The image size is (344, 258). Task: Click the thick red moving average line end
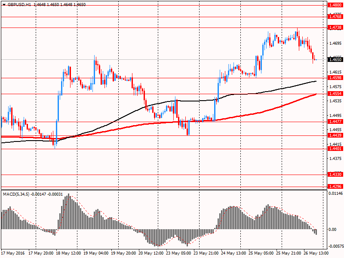tap(316, 94)
